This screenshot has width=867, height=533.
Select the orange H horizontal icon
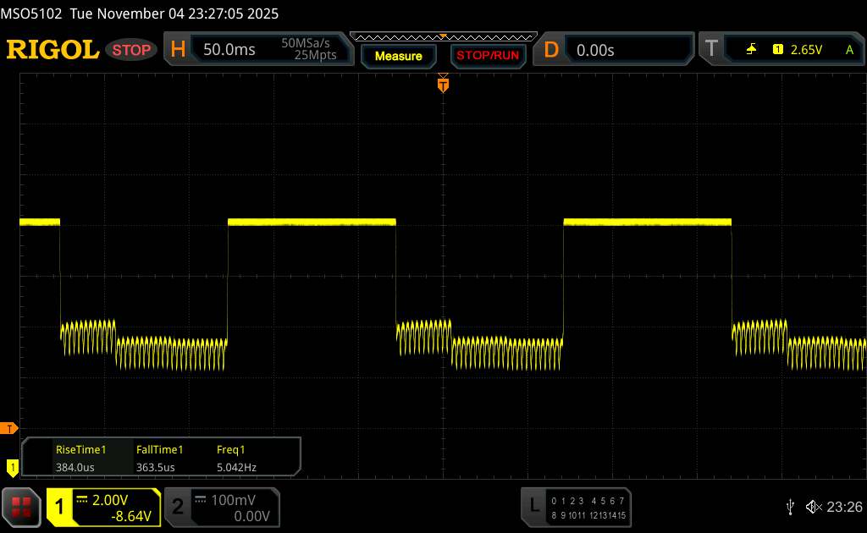178,50
